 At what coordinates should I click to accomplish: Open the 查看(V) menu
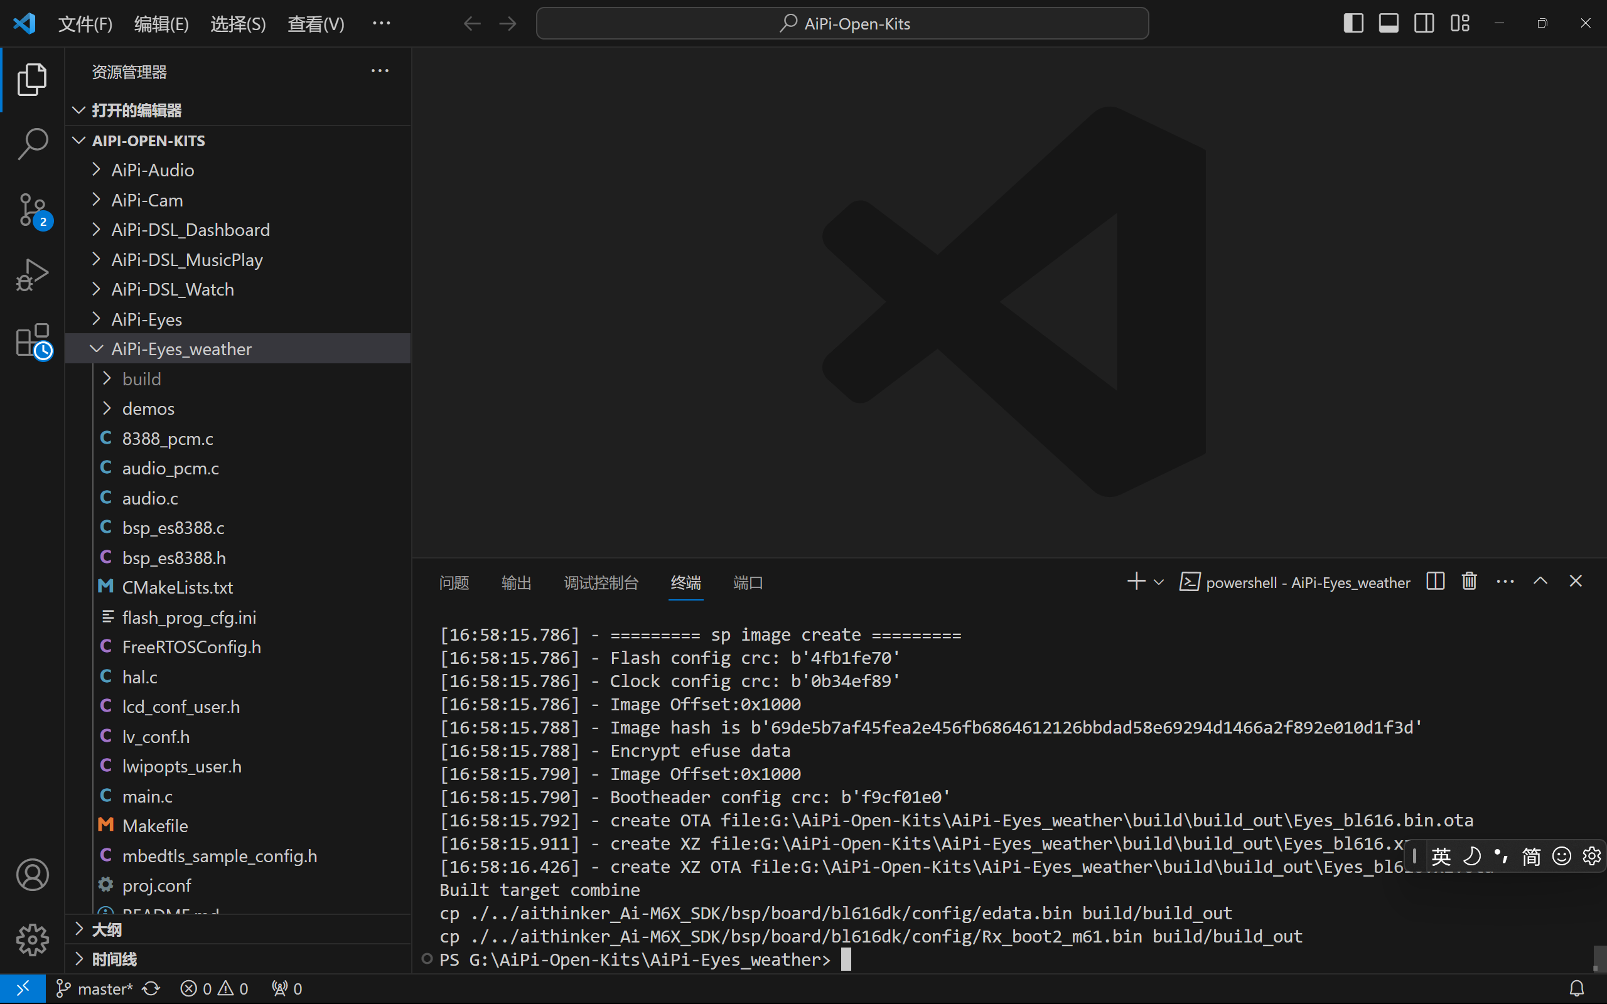(x=316, y=24)
